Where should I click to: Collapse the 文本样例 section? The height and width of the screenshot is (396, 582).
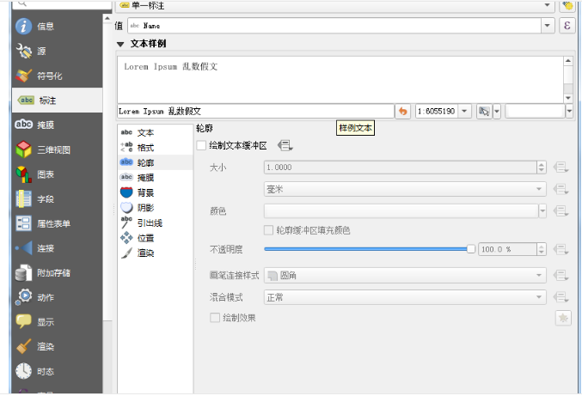120,44
